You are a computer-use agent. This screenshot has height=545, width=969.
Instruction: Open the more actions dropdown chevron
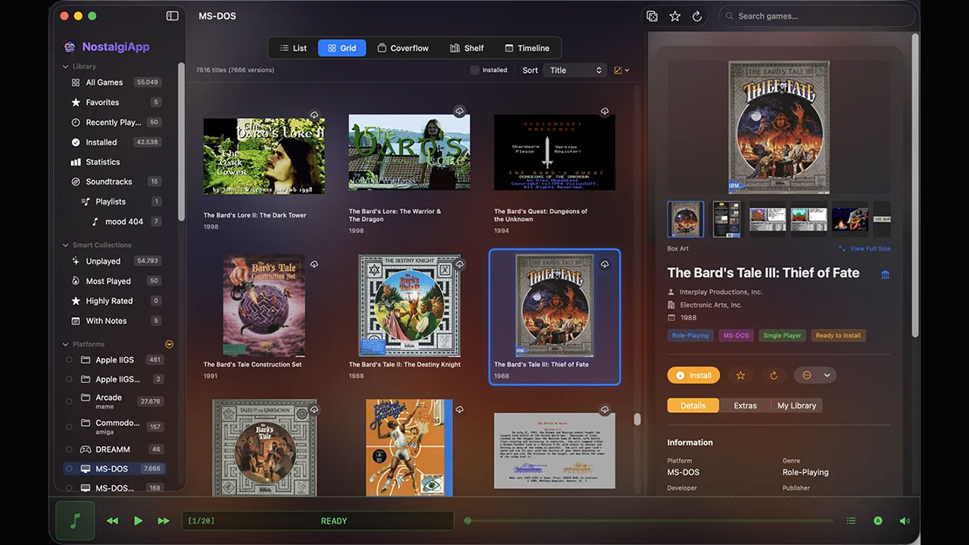pyautogui.click(x=827, y=375)
